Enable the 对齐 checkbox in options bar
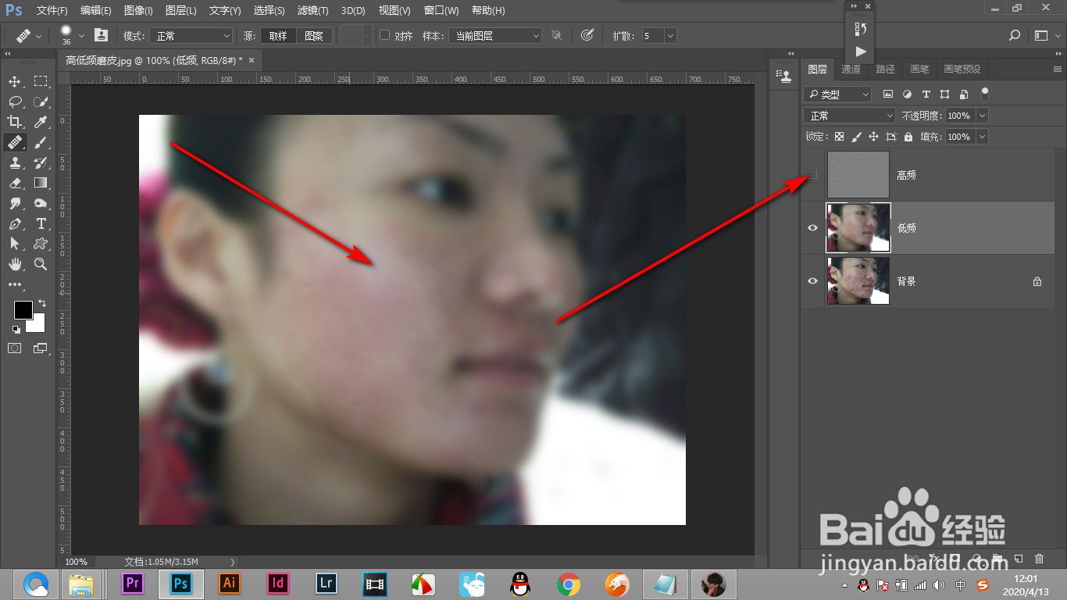Screen dimensions: 1067x600 tap(384, 35)
